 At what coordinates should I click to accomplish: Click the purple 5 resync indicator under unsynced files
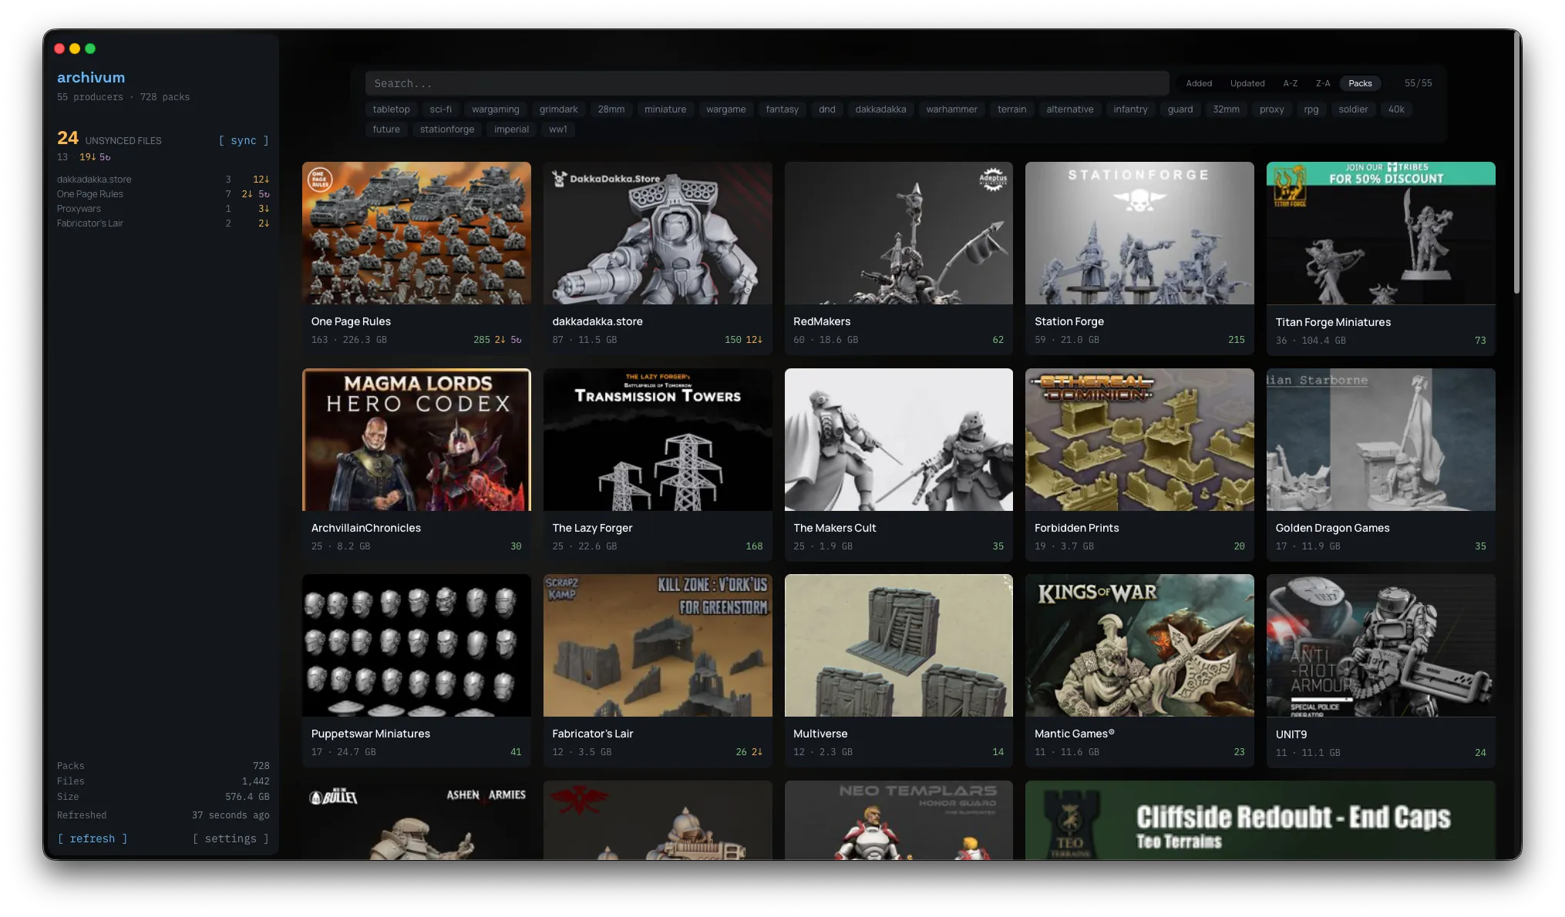(x=106, y=156)
